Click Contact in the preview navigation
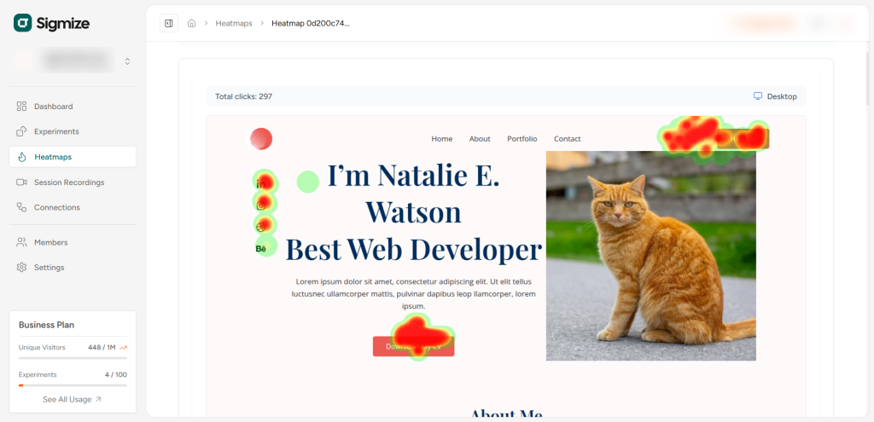Viewport: 874px width, 422px height. [568, 139]
